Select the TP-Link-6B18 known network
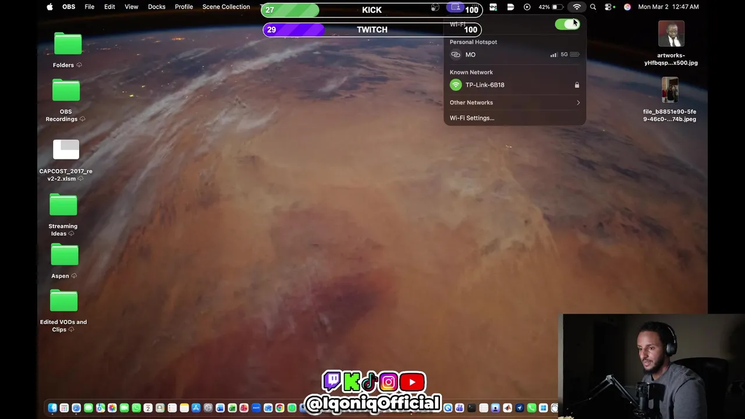 [515, 85]
